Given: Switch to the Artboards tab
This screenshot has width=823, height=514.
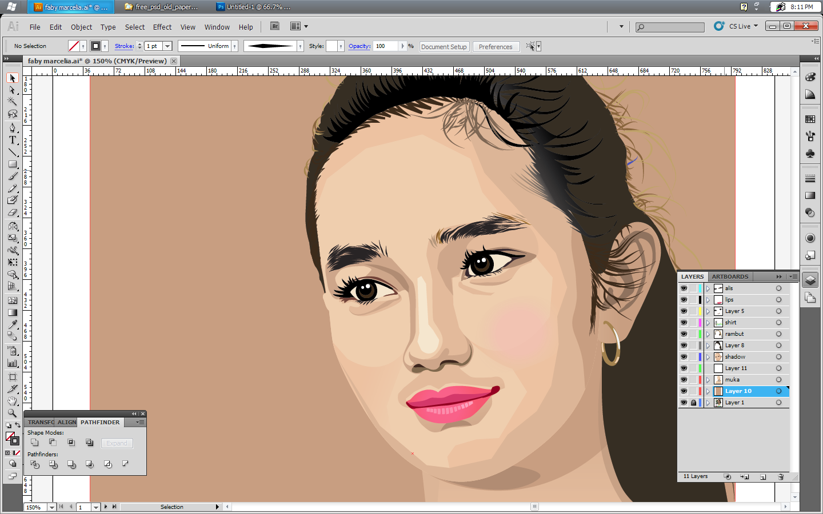Looking at the screenshot, I should click(730, 276).
